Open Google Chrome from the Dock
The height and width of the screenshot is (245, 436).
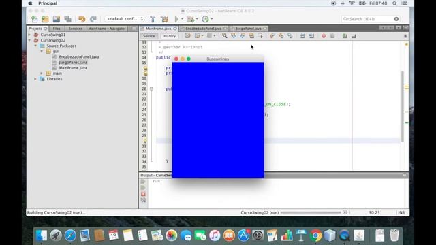click(x=315, y=235)
